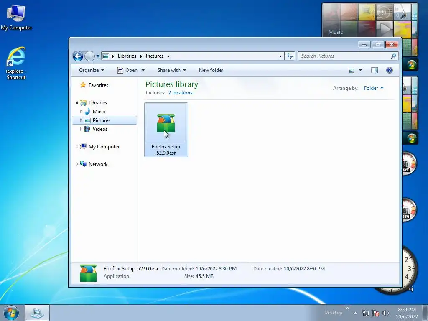Image resolution: width=428 pixels, height=321 pixels.
Task: Create a New folder
Action: [x=211, y=70]
